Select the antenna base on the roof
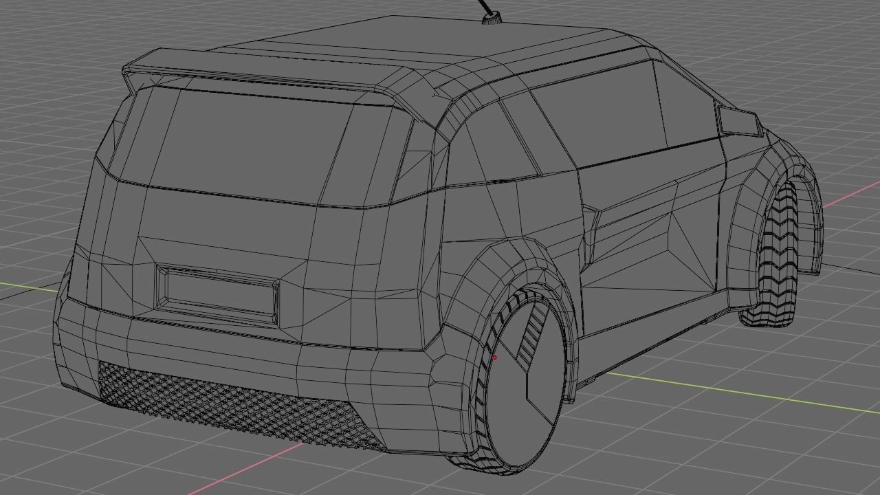This screenshot has height=495, width=880. pyautogui.click(x=491, y=19)
